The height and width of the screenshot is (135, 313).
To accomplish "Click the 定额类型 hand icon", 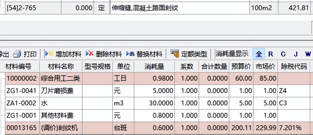I will tap(175, 54).
